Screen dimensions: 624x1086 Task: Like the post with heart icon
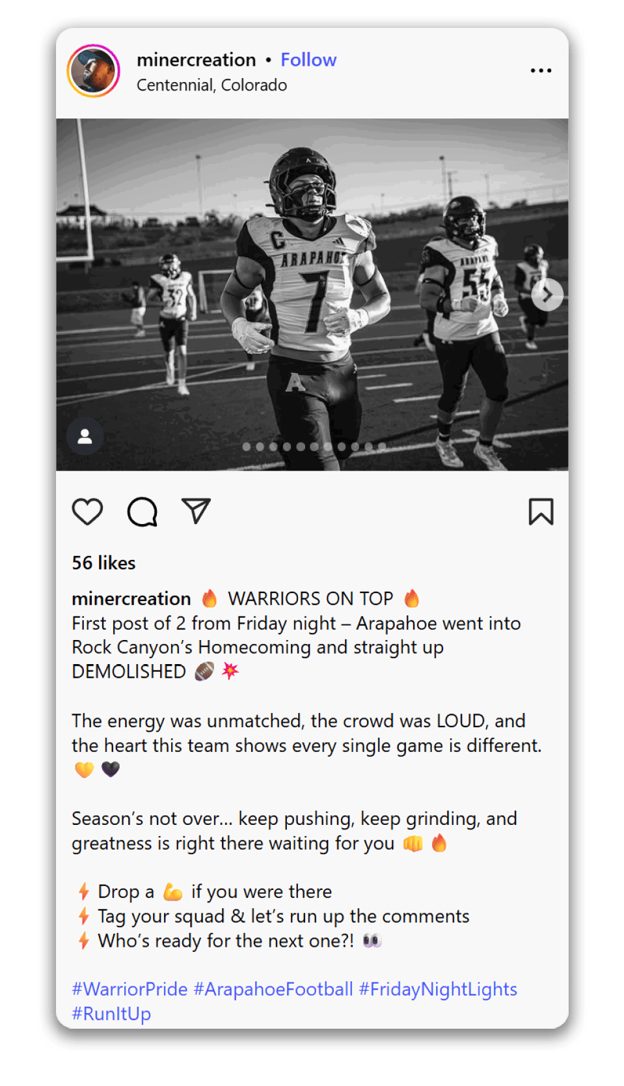click(87, 512)
